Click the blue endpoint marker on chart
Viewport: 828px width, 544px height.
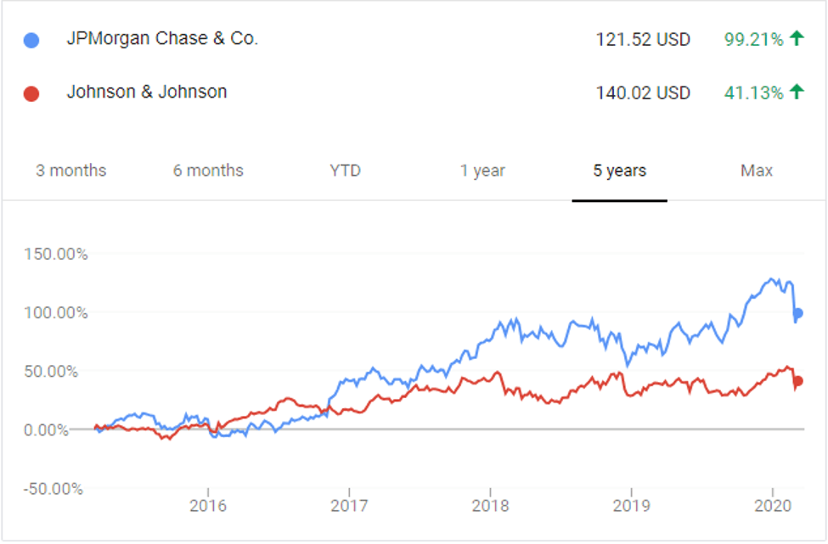(x=797, y=313)
